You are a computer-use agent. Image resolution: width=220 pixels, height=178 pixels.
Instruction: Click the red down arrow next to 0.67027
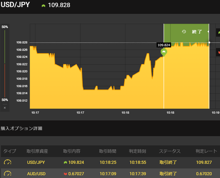(x=66, y=174)
